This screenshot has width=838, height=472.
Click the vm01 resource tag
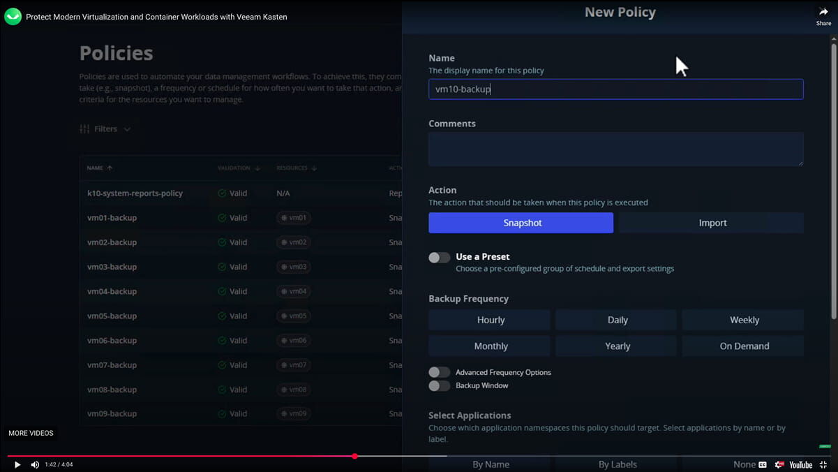tap(294, 218)
